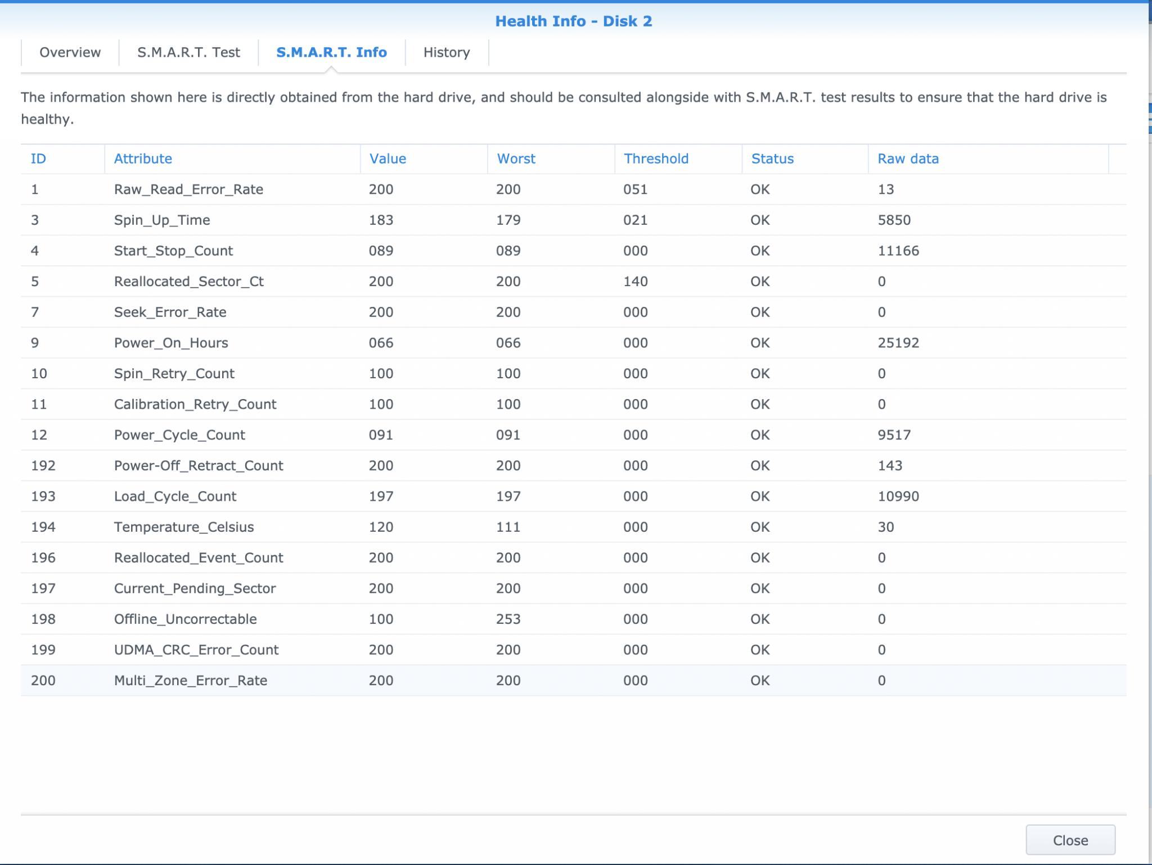Click OK status in Temperature_Celsius row
Viewport: 1152px width, 865px height.
(760, 527)
